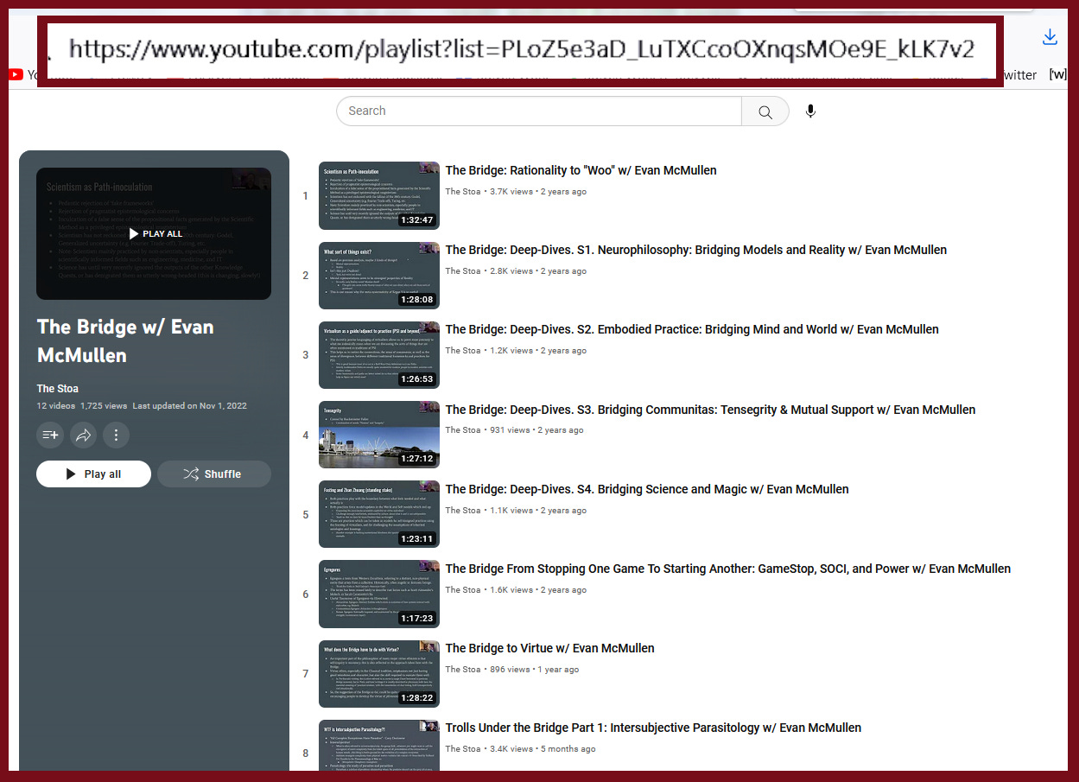Viewport: 1079px width, 782px height.
Task: Open browser downloads via the download arrow icon
Action: pos(1050,37)
